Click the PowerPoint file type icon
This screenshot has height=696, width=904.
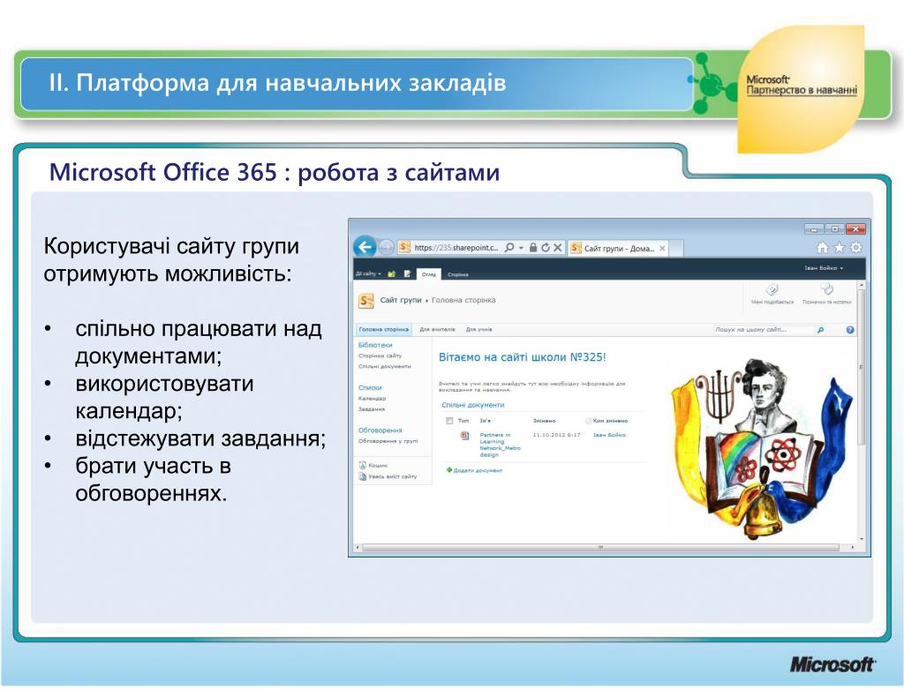[464, 436]
